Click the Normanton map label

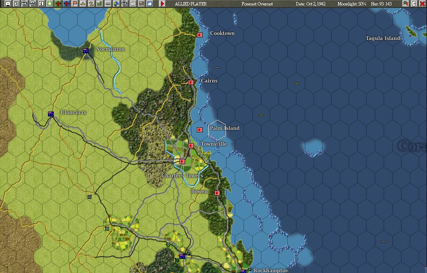(110, 49)
